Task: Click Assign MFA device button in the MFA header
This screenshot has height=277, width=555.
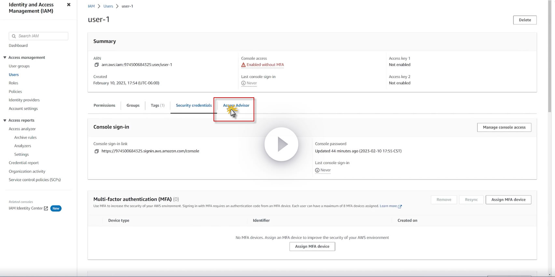Action: coord(508,200)
